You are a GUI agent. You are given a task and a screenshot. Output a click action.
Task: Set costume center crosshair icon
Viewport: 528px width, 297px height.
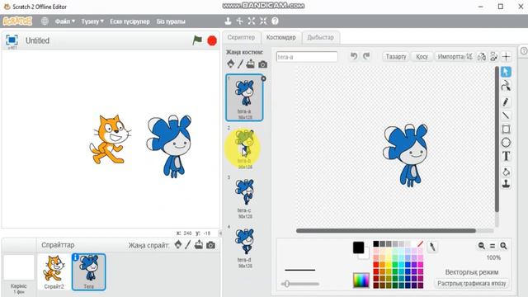click(506, 57)
